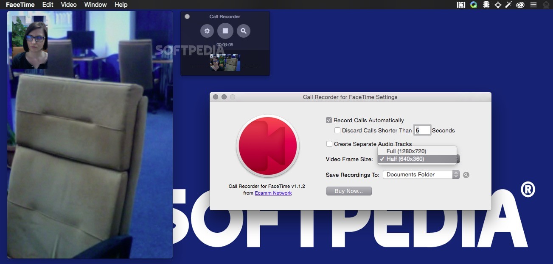Open the keyboard viewer icon in menu bar
This screenshot has height=264, width=553.
[461, 5]
